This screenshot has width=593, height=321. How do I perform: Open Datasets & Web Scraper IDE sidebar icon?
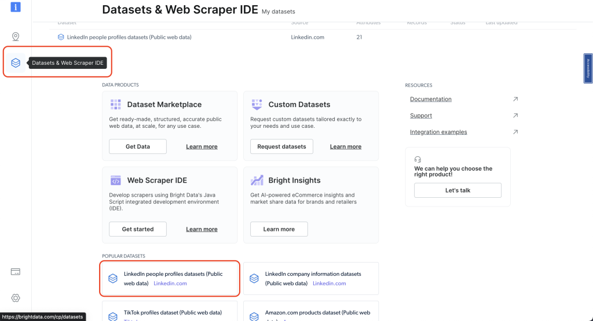pyautogui.click(x=16, y=62)
